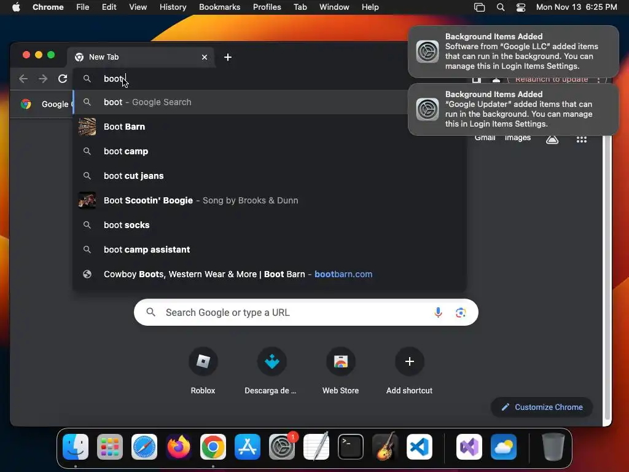Image resolution: width=629 pixels, height=472 pixels.
Task: Open a new tab with the plus button
Action: [228, 57]
